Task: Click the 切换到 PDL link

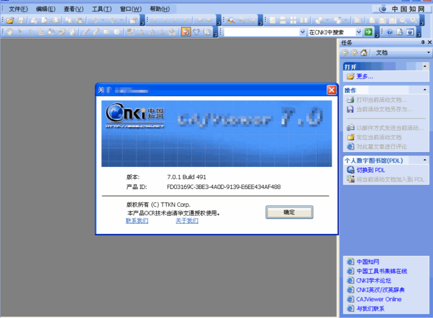Action: [371, 170]
